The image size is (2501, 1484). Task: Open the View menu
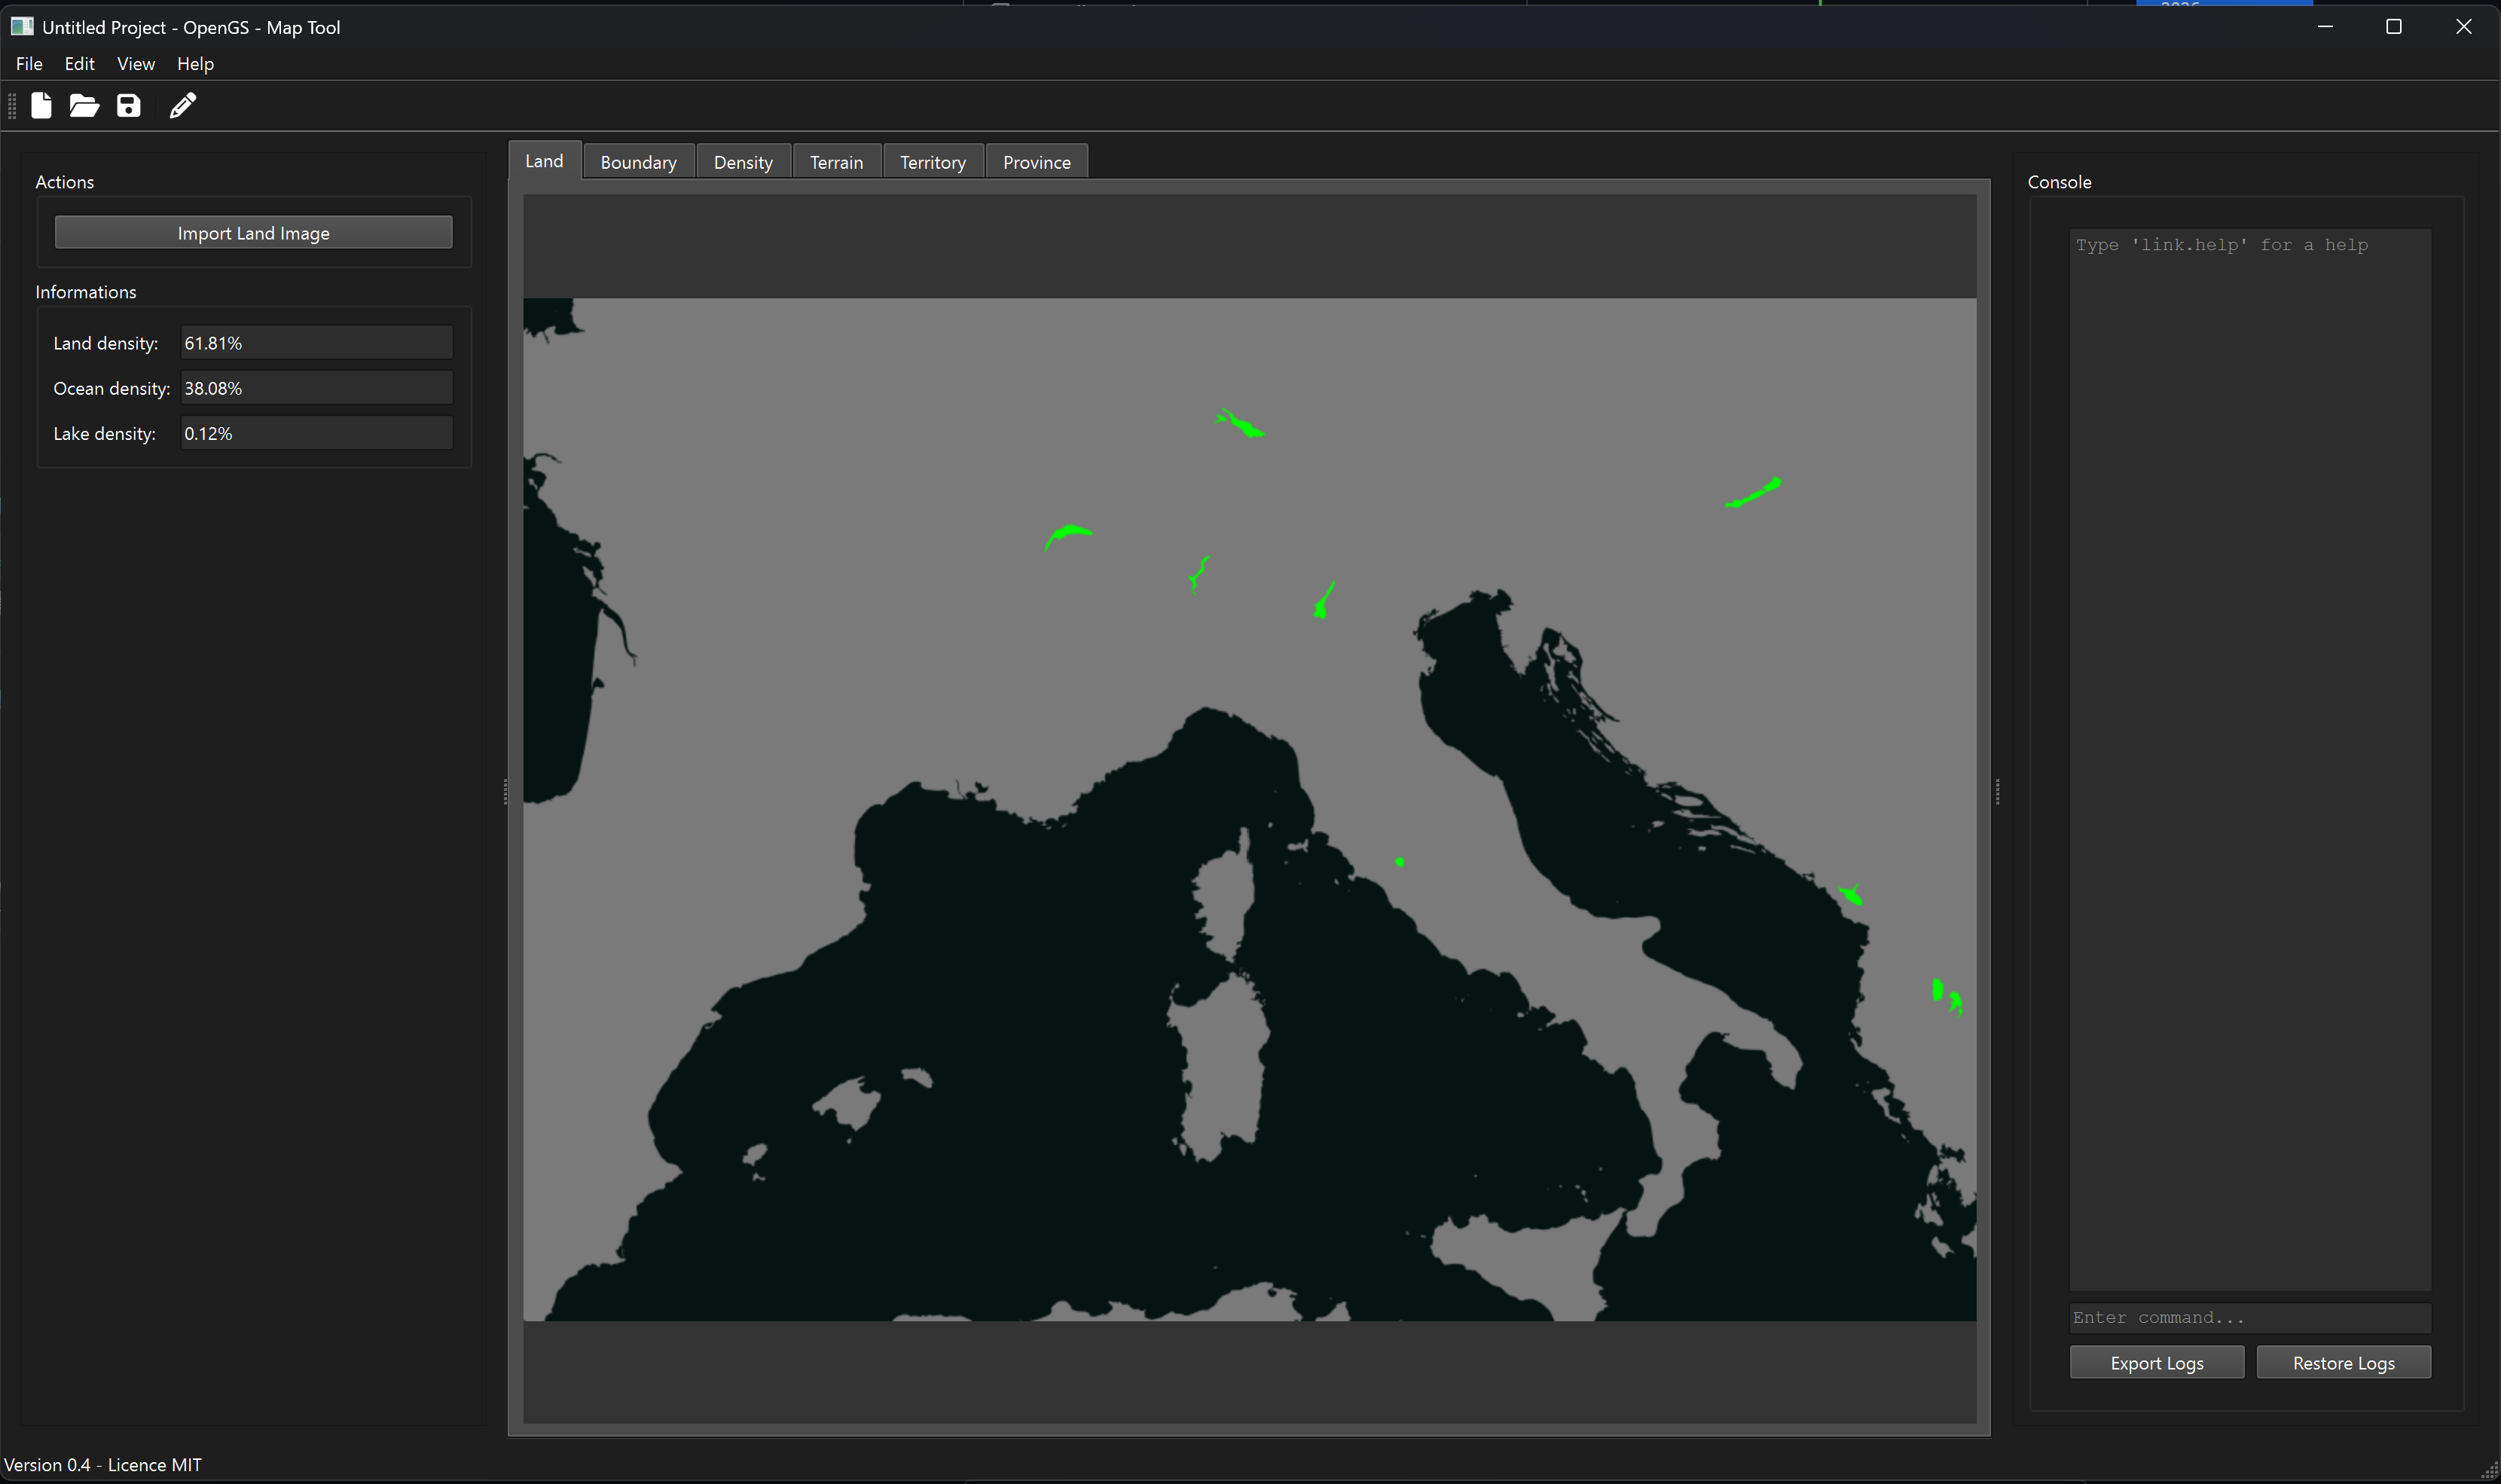136,64
